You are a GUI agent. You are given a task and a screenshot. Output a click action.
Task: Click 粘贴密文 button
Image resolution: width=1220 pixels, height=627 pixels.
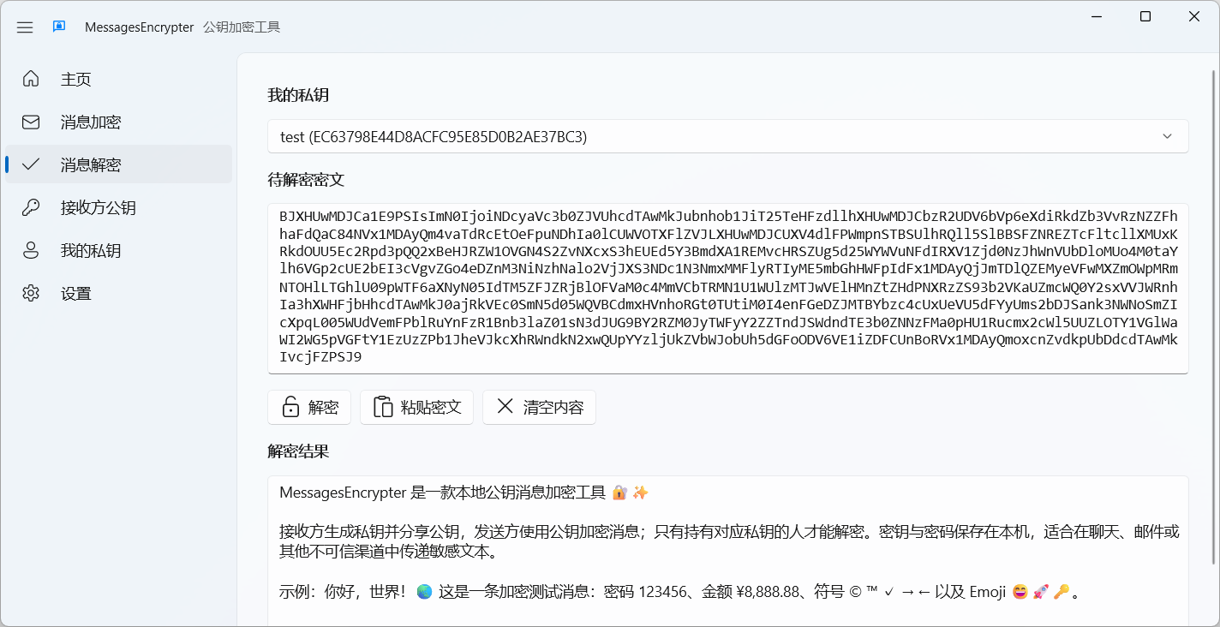pos(416,408)
